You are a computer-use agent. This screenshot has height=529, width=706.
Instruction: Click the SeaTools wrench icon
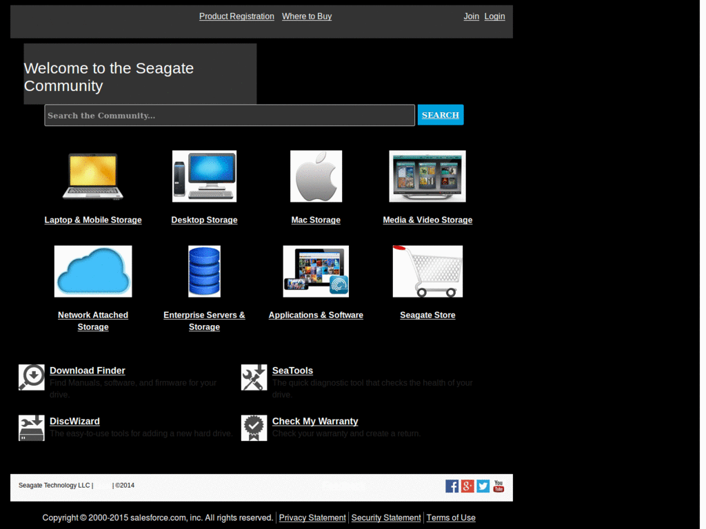[254, 377]
